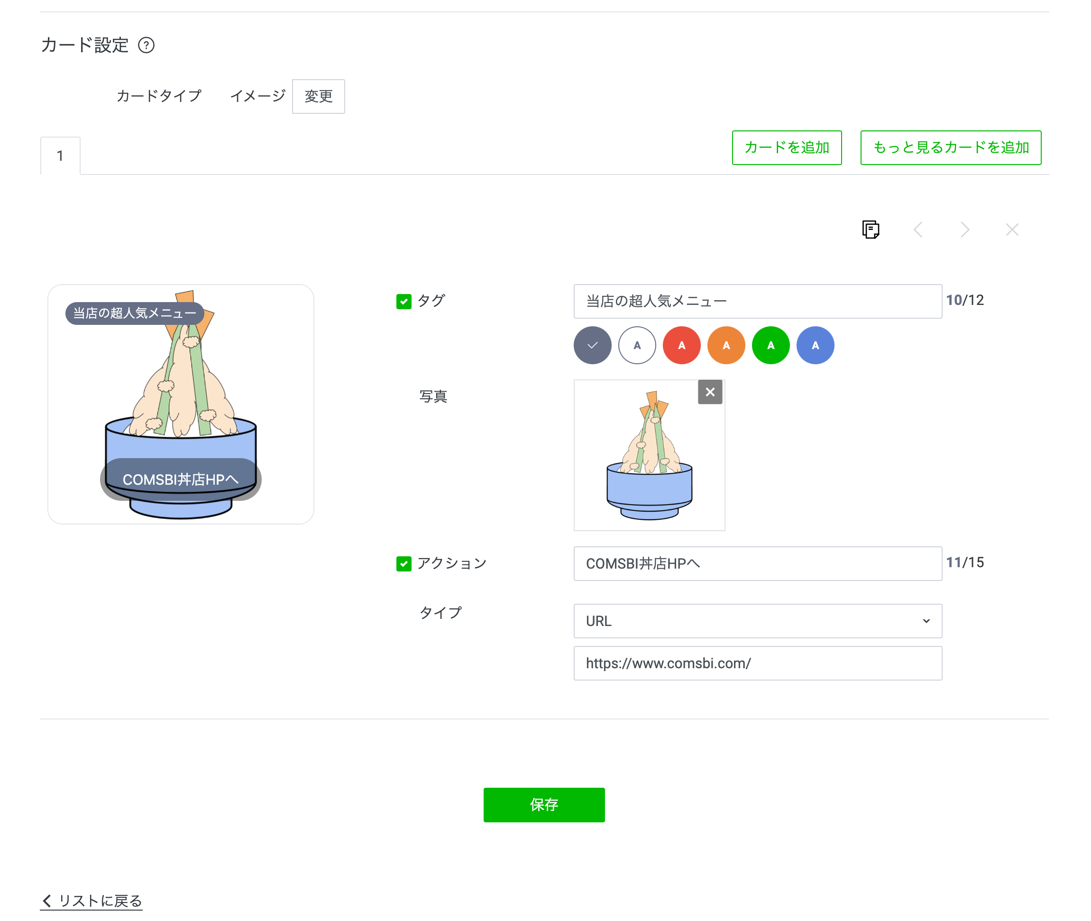Uncheck the タグ checkbox
1091x921 pixels.
403,301
